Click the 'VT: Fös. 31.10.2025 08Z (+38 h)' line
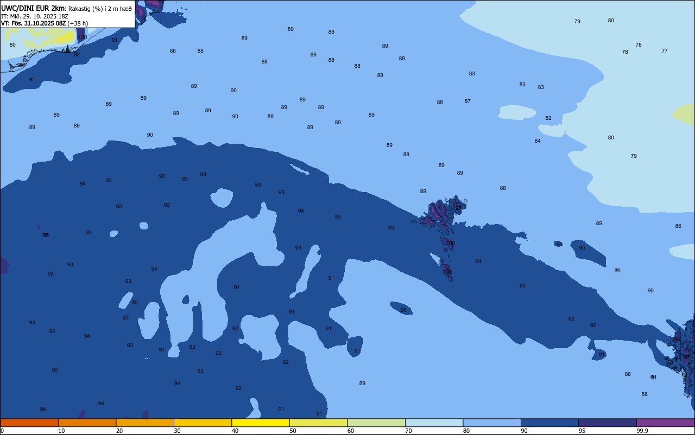The width and height of the screenshot is (695, 435). pos(45,23)
